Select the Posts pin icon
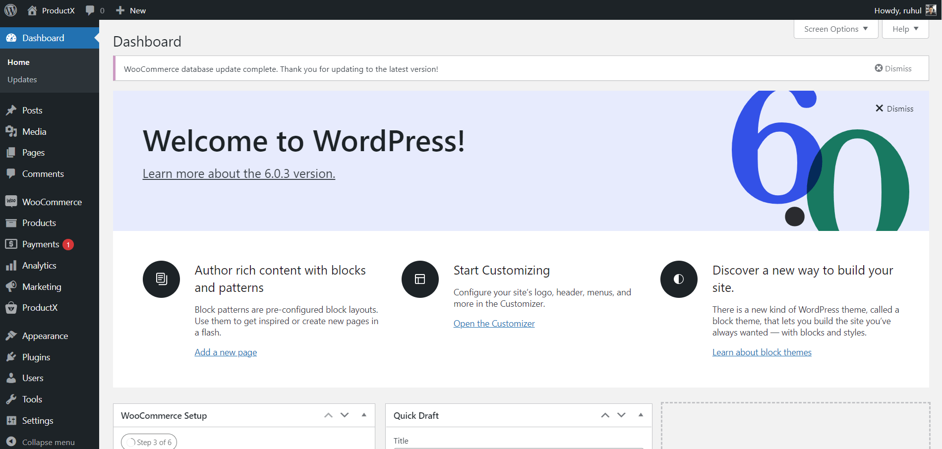 point(12,110)
